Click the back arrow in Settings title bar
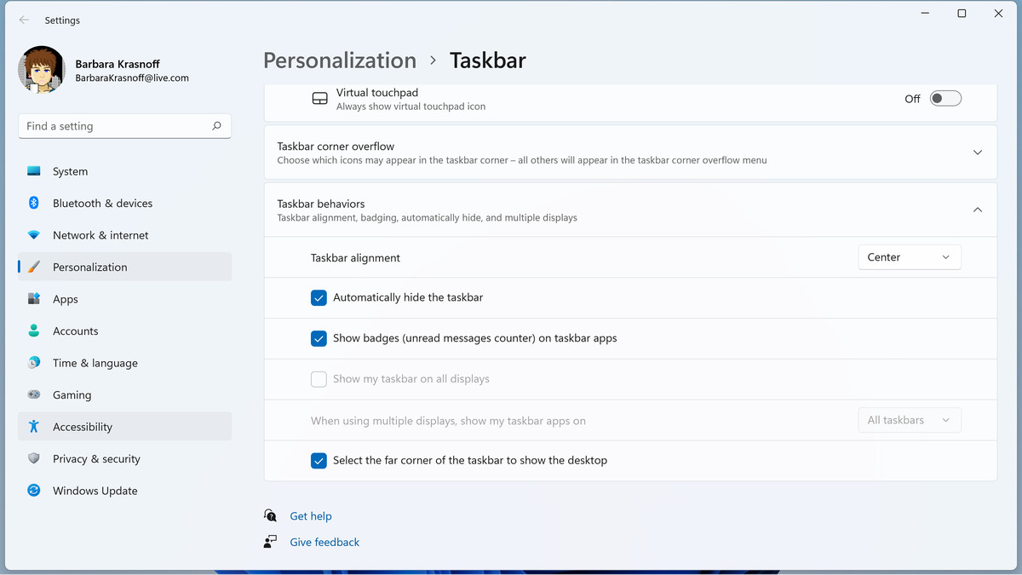The height and width of the screenshot is (575, 1022). click(24, 20)
